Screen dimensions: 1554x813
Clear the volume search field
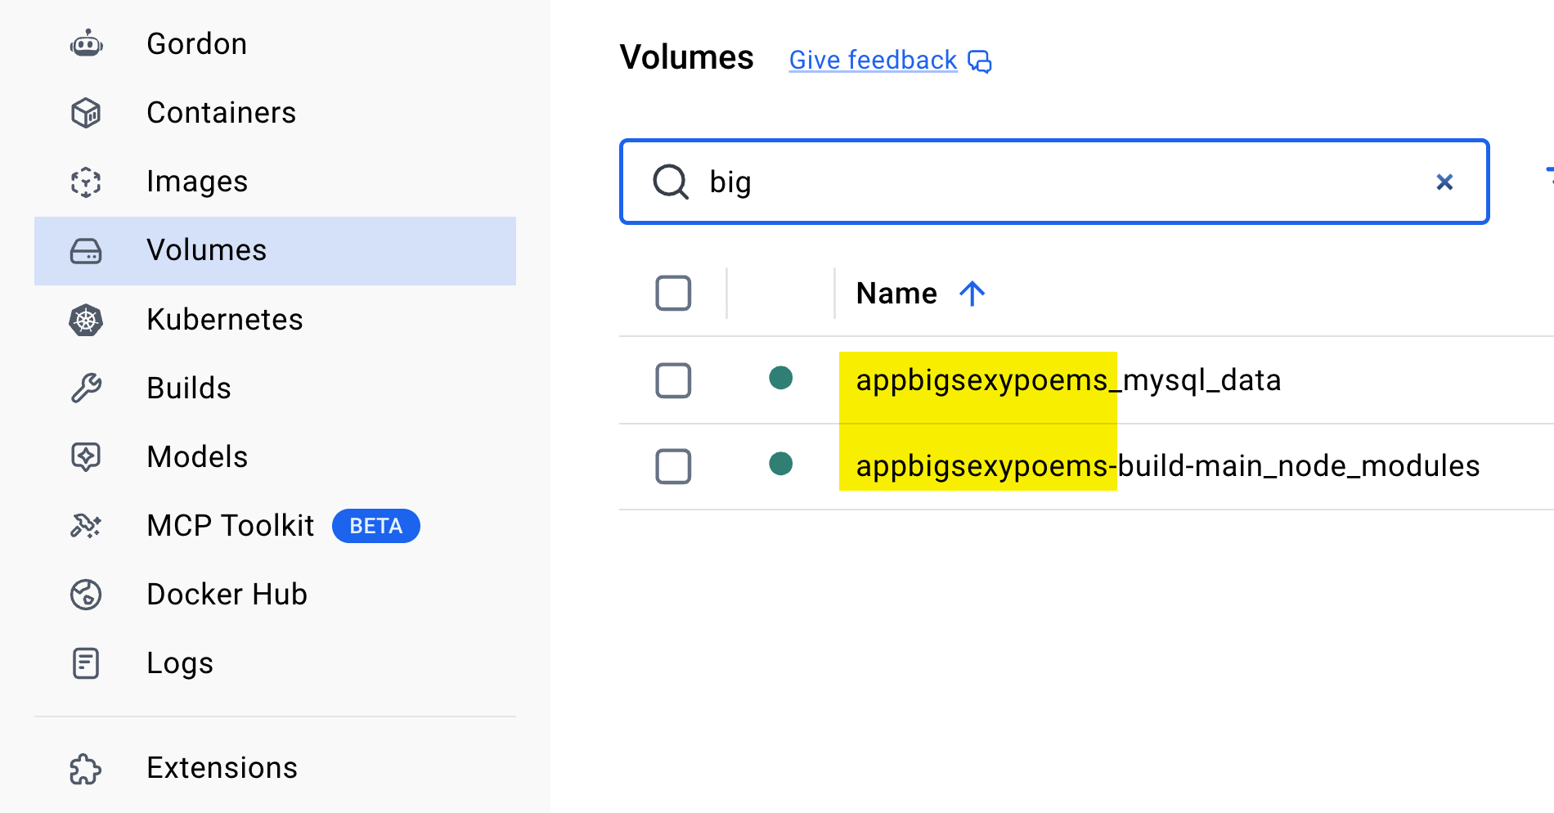(x=1445, y=182)
